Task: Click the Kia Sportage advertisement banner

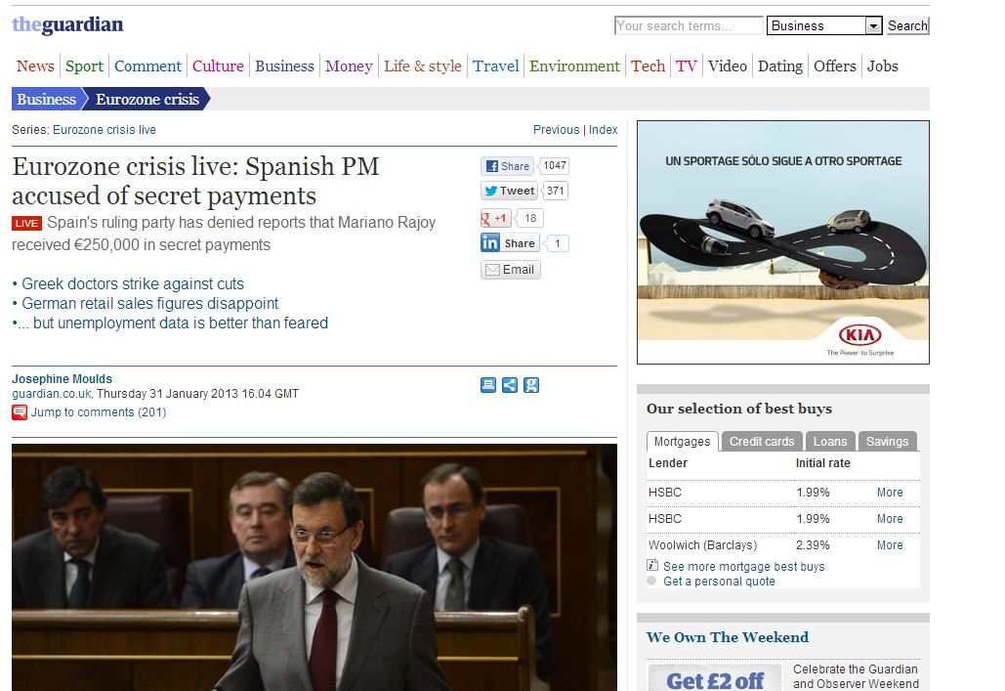Action: [x=782, y=242]
